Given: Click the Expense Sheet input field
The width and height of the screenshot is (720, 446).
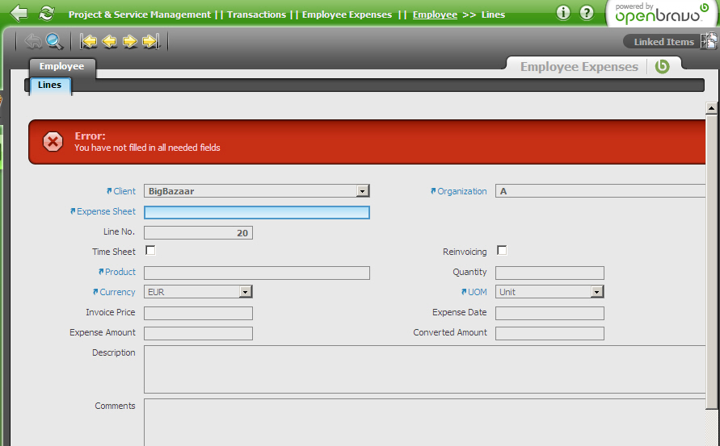Looking at the screenshot, I should click(x=256, y=212).
